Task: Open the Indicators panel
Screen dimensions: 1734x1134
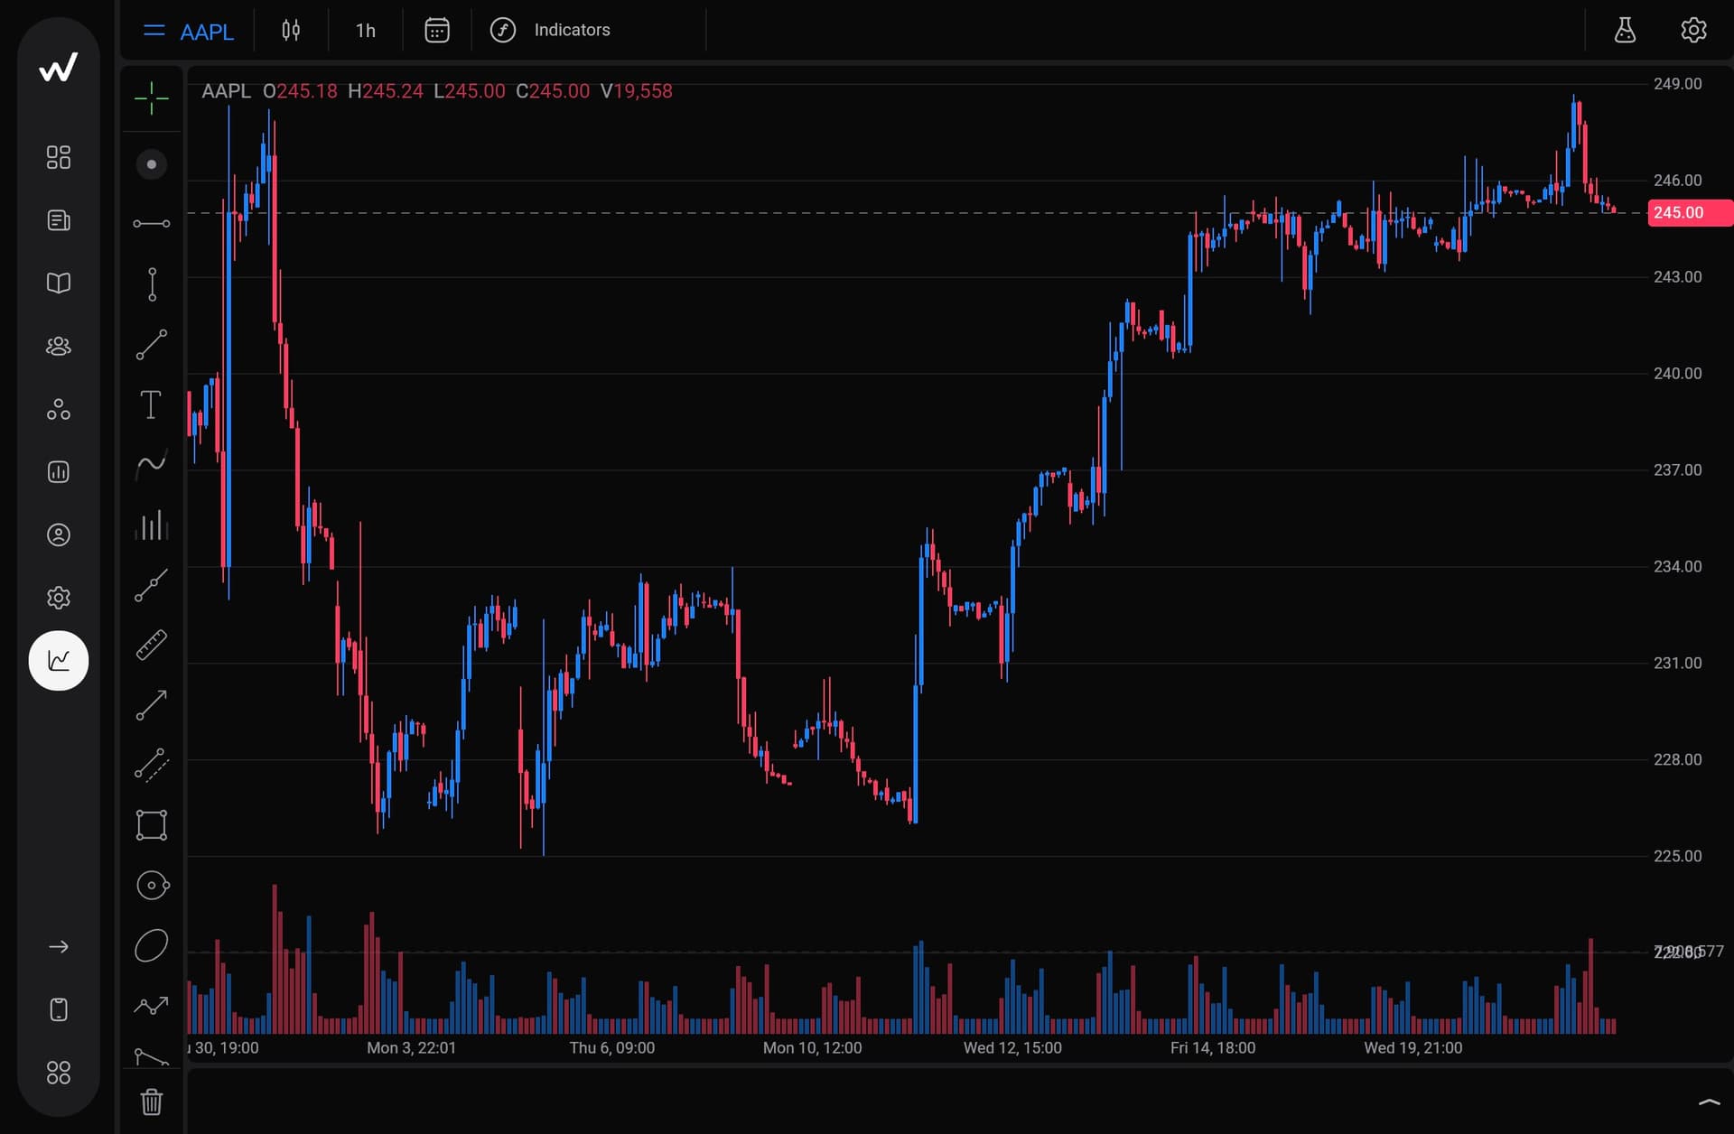Action: [x=550, y=30]
